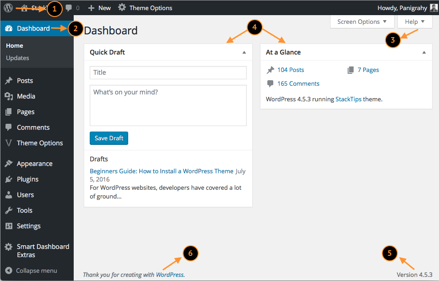Click the Save Draft button
439x281 pixels.
(109, 138)
